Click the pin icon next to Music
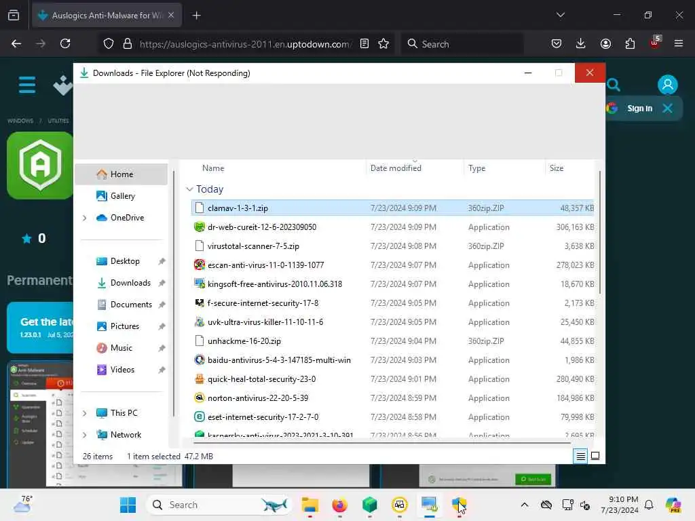 click(162, 348)
